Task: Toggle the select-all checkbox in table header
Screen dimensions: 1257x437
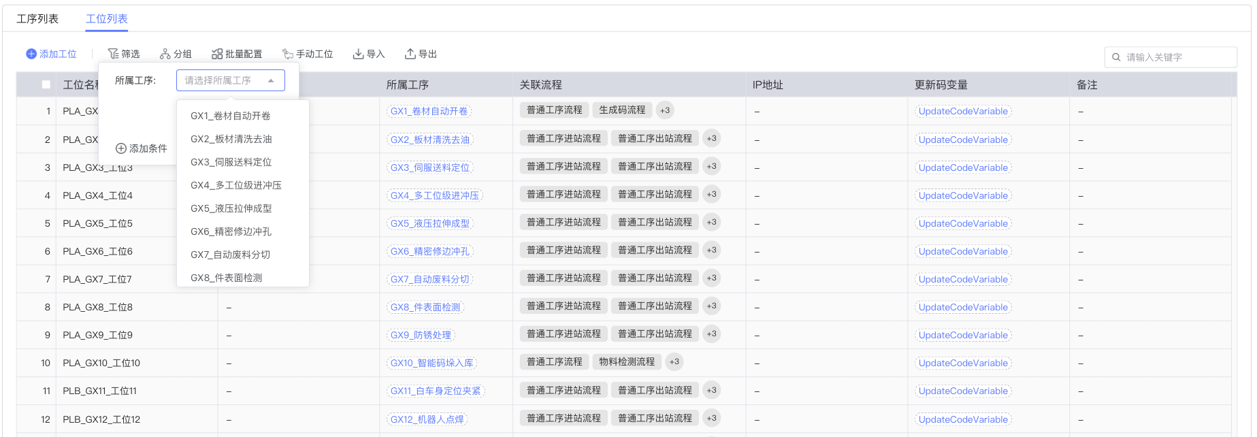Action: point(46,84)
